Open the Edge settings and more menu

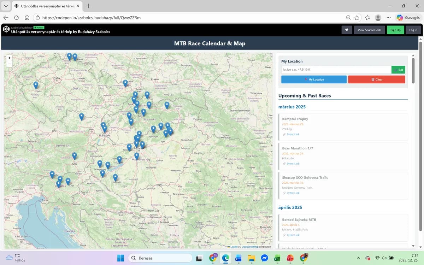click(389, 17)
